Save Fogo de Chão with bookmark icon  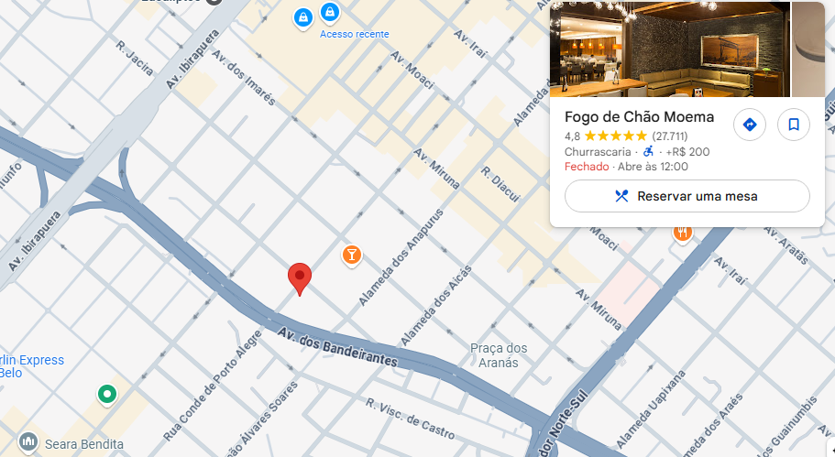[x=794, y=125]
